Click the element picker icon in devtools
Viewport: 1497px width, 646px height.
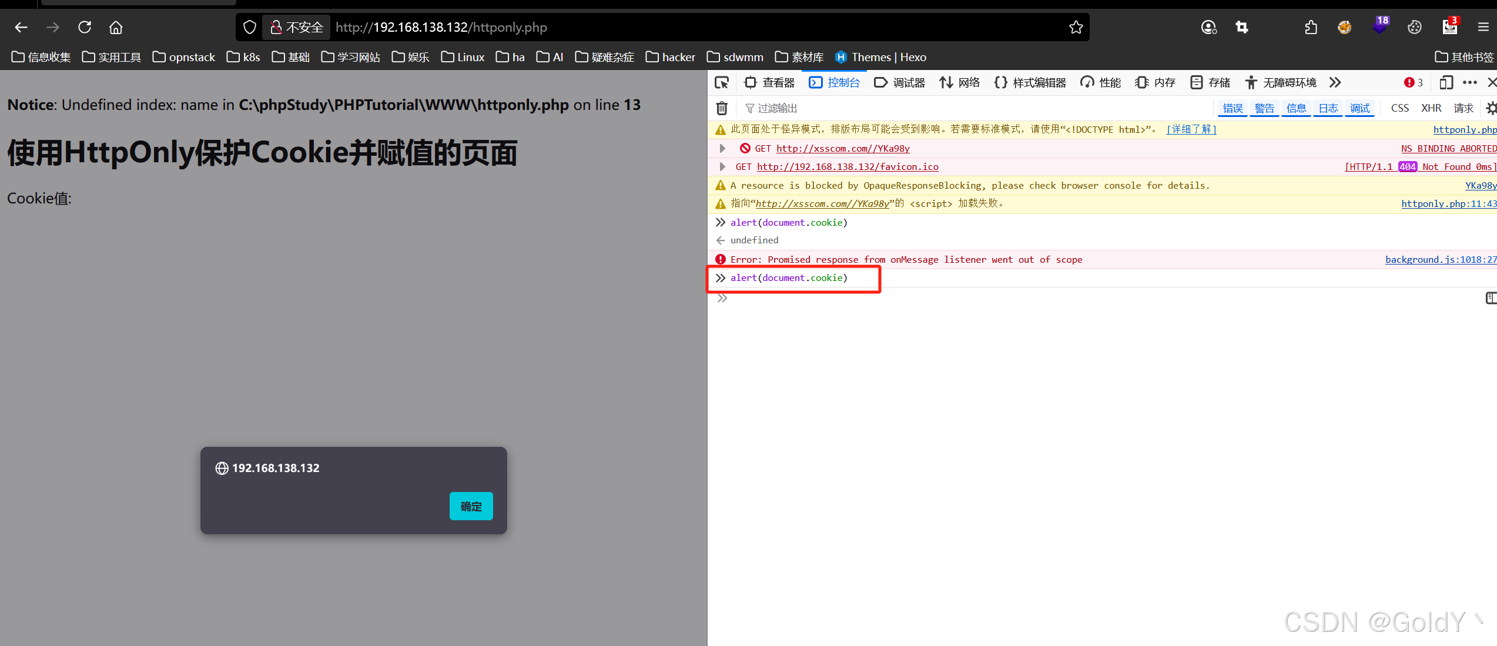722,83
